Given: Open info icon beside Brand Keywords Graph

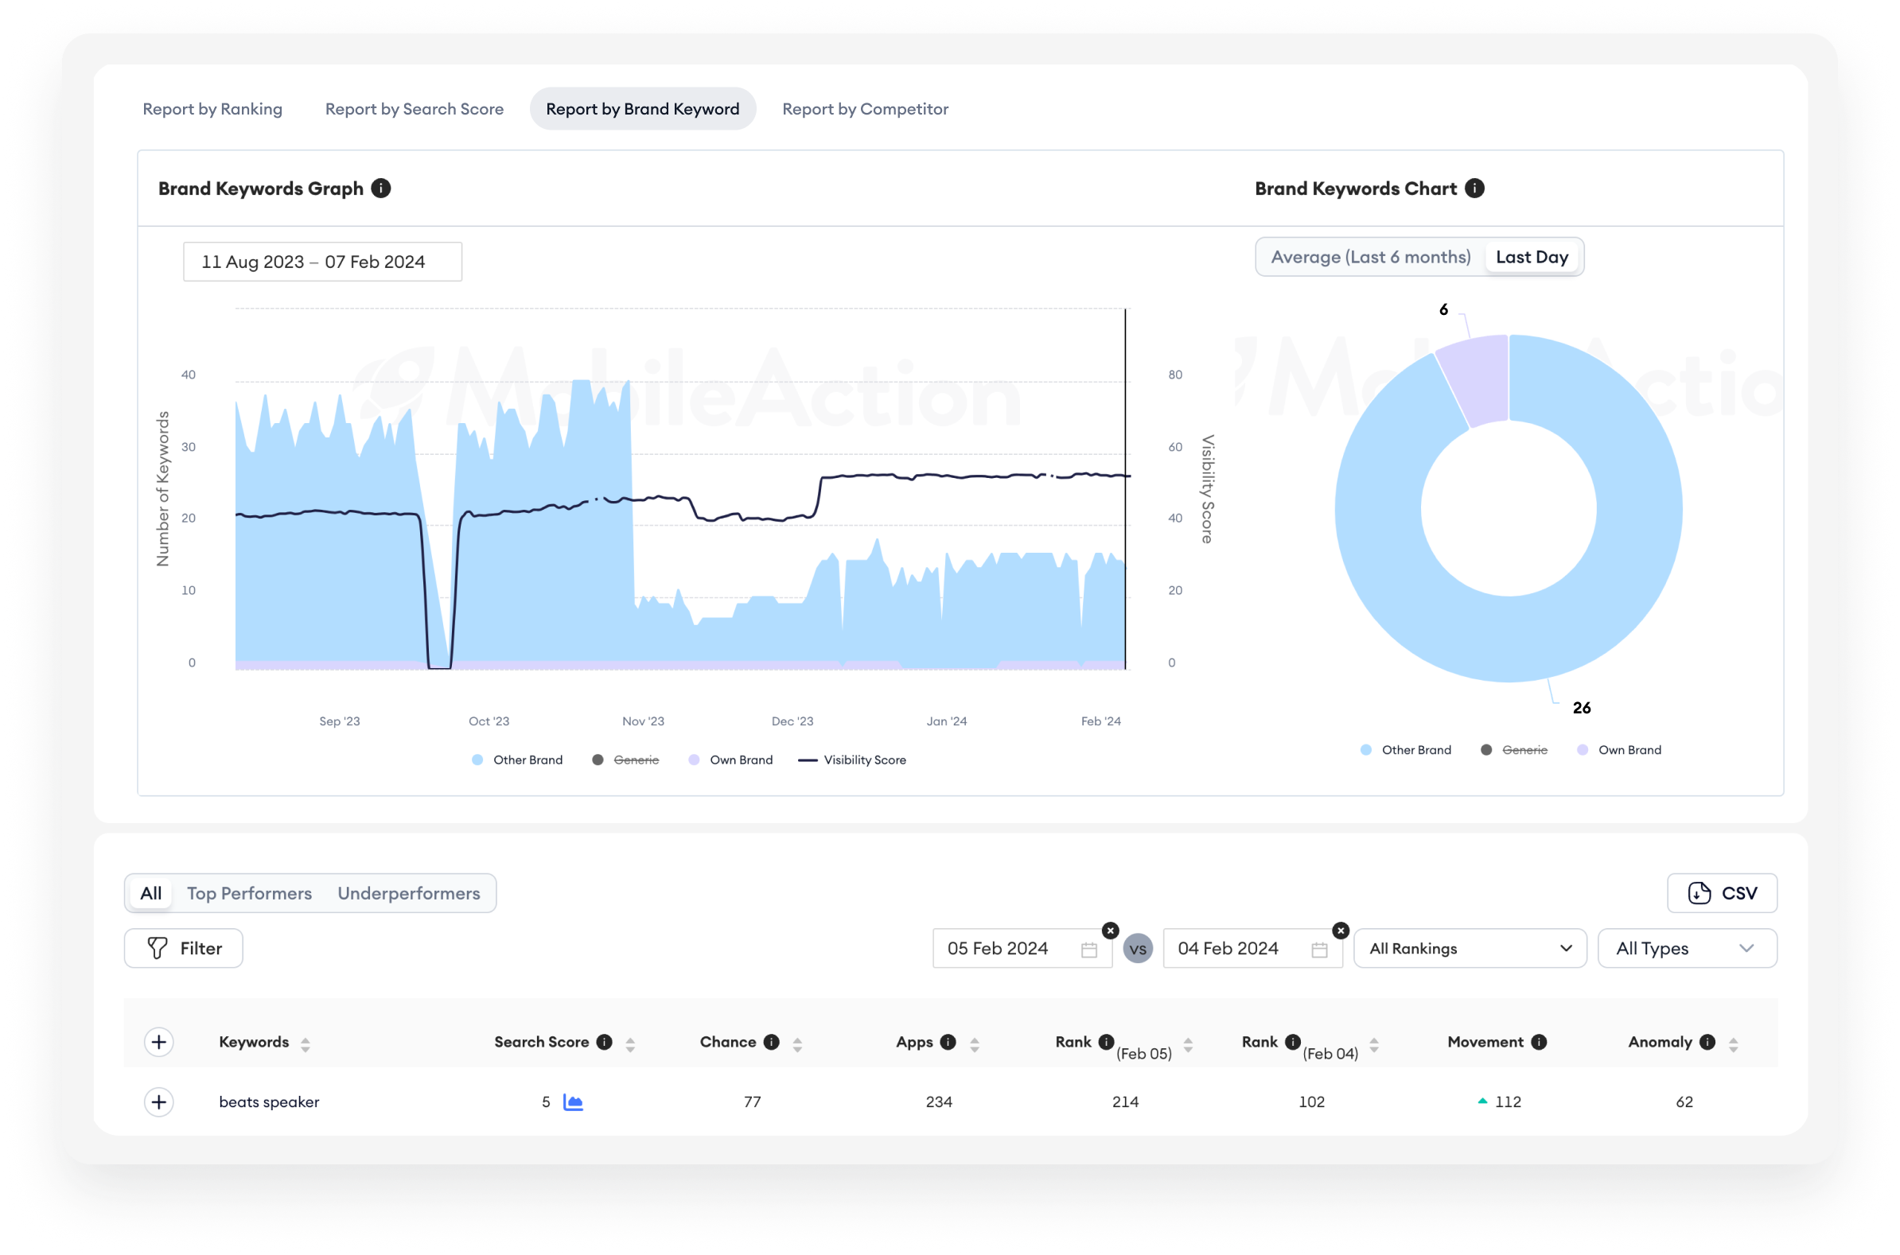Looking at the screenshot, I should click(x=381, y=189).
